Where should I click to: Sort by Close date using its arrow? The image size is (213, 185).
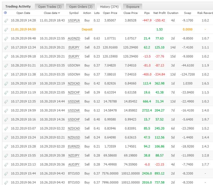(59, 13)
